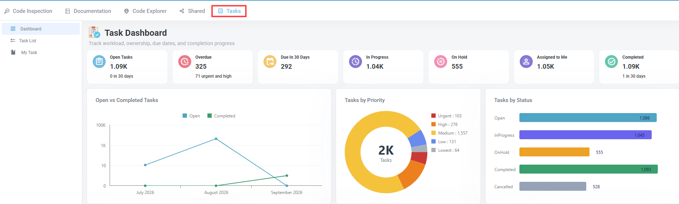Click the Overdue count 325
Screen dimensions: 679x204
click(201, 67)
